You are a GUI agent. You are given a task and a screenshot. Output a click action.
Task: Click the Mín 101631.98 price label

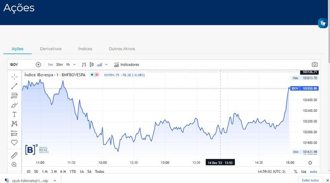point(305,152)
